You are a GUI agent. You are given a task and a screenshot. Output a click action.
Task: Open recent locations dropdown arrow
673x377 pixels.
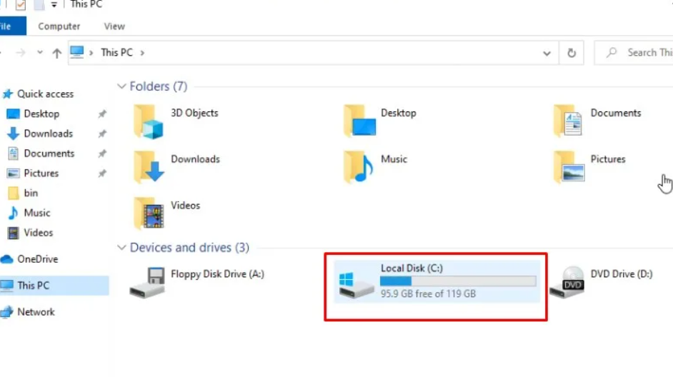coord(40,53)
